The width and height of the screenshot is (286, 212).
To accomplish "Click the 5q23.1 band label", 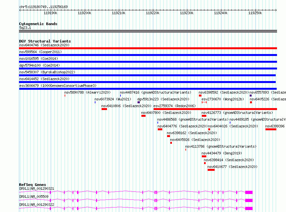I will point(25,28).
